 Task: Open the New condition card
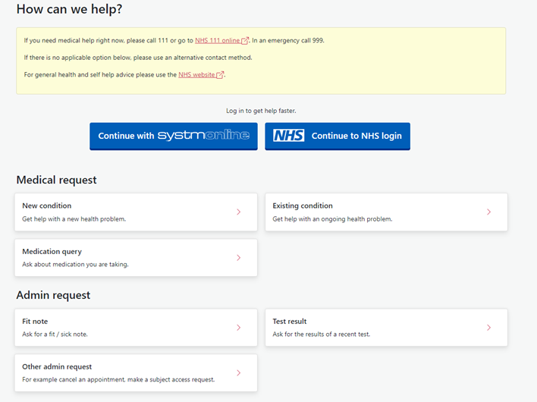[x=136, y=212]
